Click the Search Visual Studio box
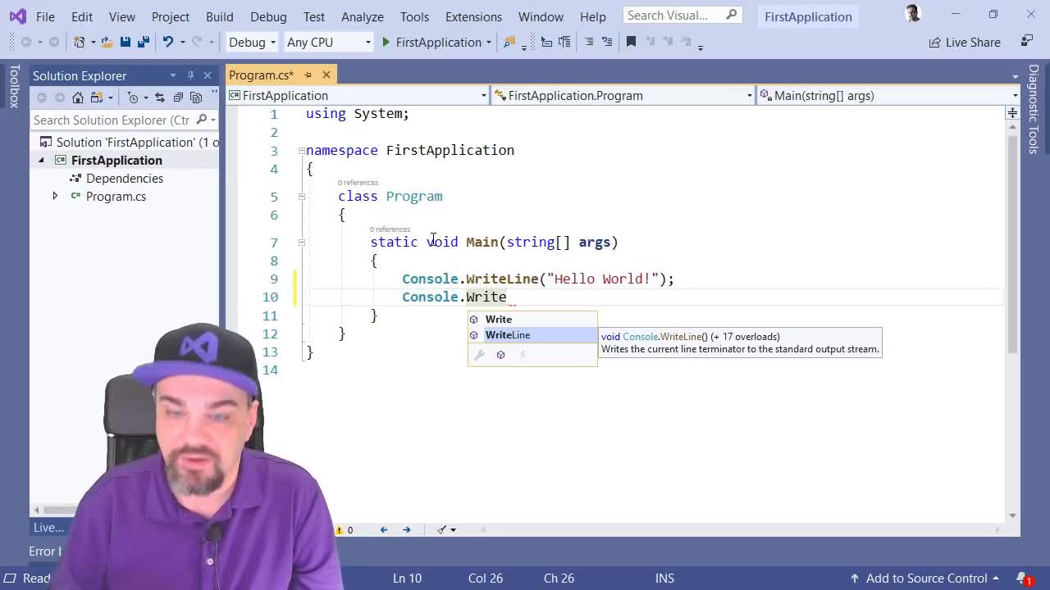Screen dimensions: 1050x590 682,16
